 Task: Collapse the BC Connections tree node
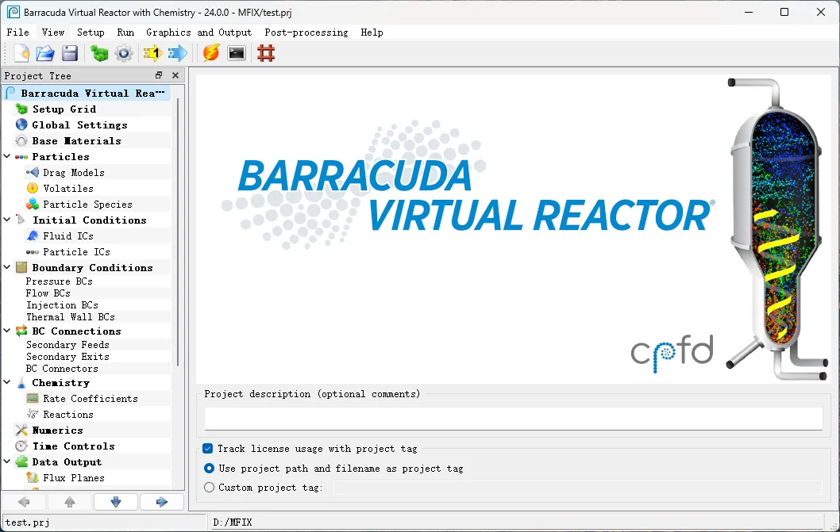[x=7, y=331]
